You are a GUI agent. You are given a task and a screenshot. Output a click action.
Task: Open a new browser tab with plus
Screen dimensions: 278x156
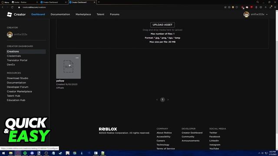pos(99,2)
